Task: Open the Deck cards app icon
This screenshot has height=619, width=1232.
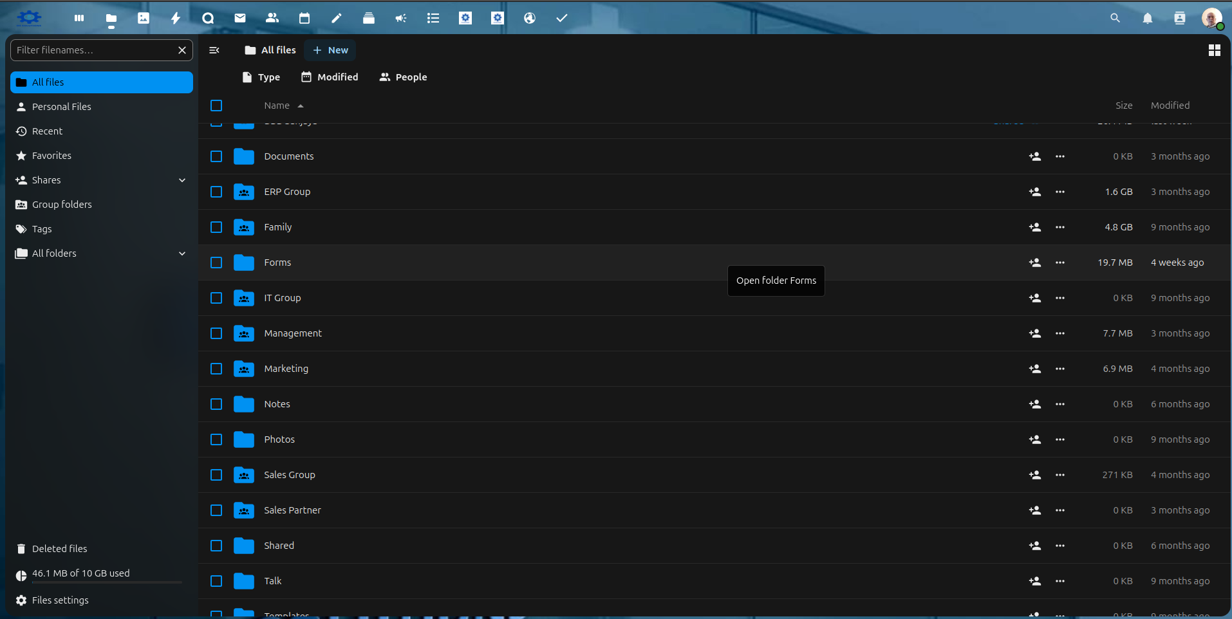Action: coord(369,18)
